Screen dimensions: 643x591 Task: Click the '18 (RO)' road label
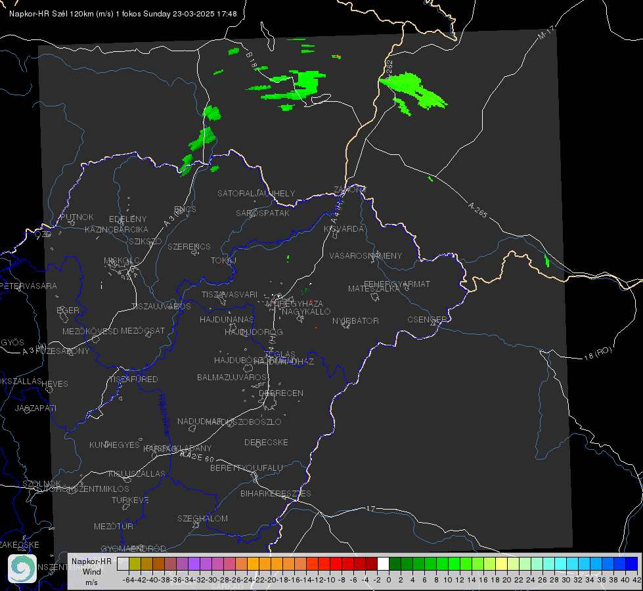(598, 353)
